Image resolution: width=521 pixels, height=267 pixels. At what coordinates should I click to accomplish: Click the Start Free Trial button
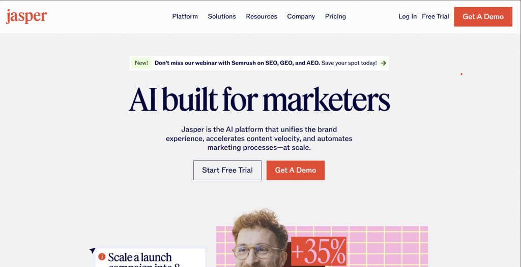pyautogui.click(x=227, y=170)
